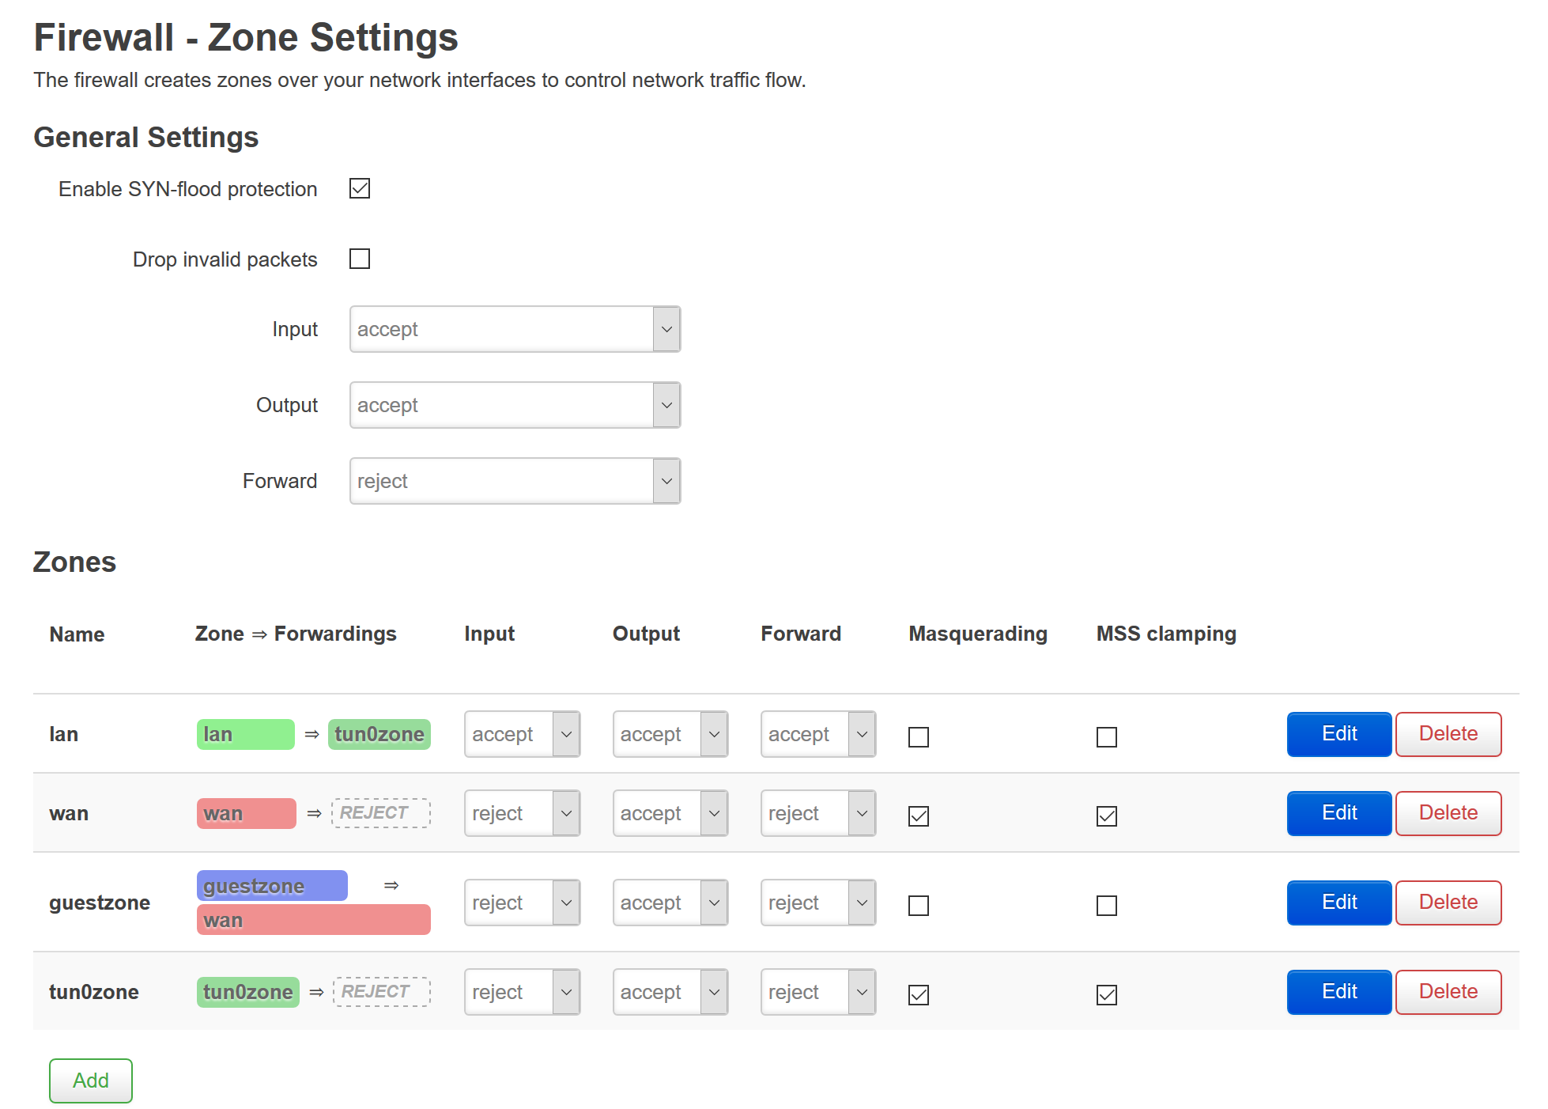Click the tun0zone forwarding badge in lan row
The image size is (1548, 1109).
click(379, 734)
